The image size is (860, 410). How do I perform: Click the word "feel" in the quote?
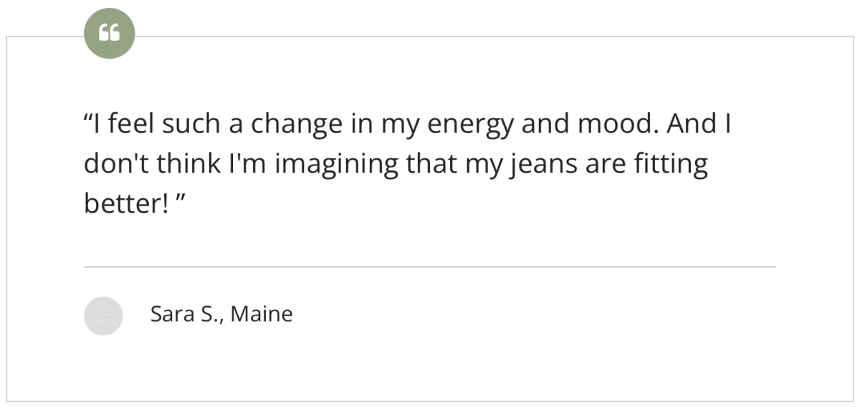133,125
